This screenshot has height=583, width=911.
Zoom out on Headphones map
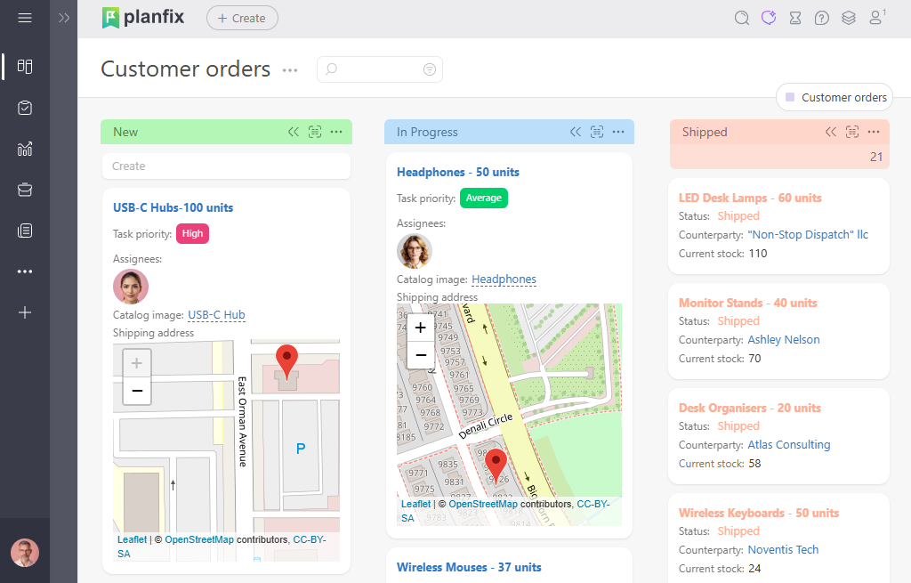(421, 354)
